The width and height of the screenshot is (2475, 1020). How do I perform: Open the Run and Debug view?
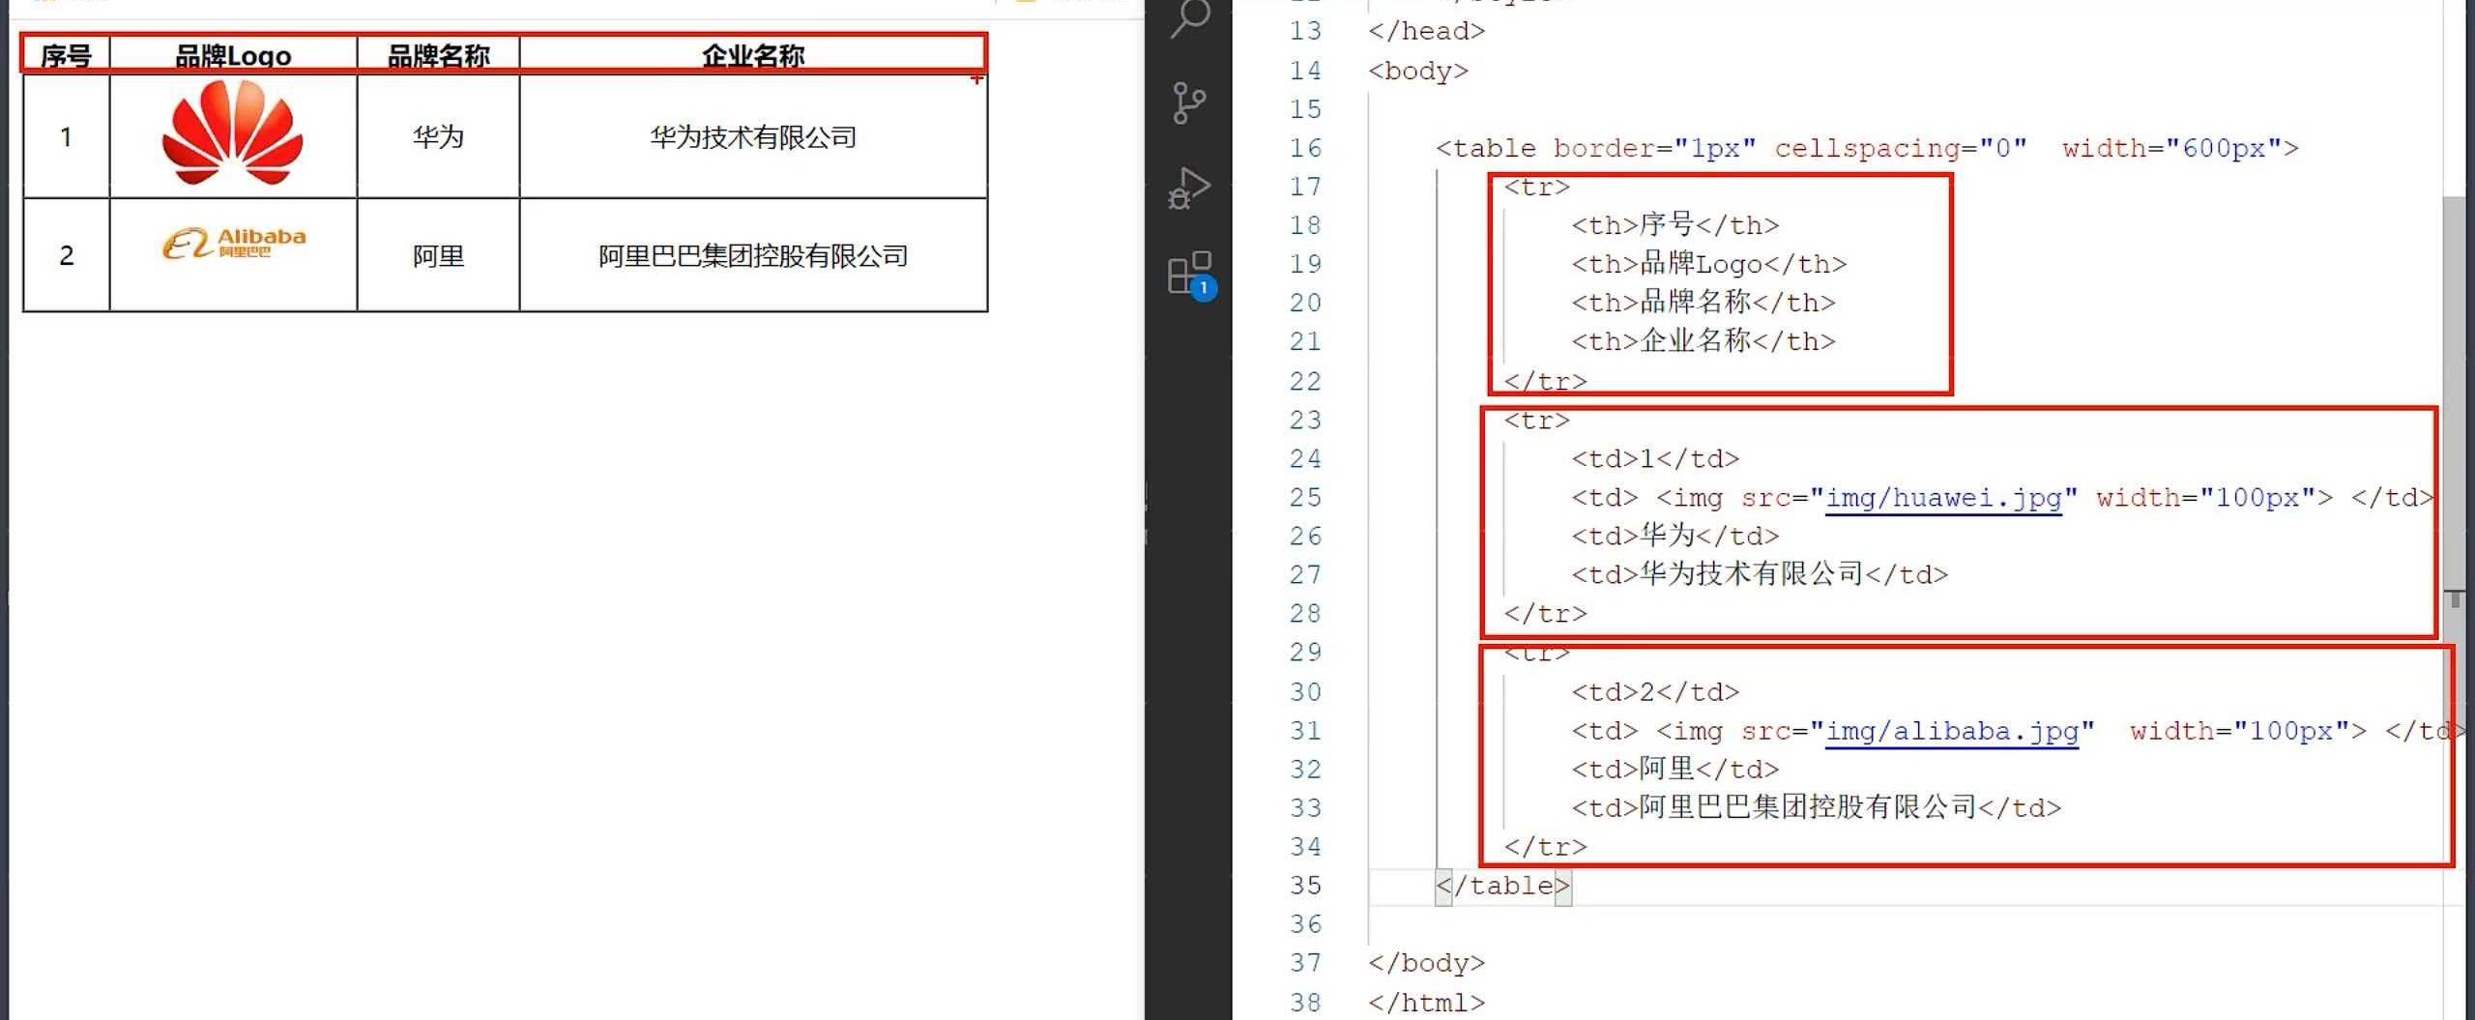click(1189, 188)
